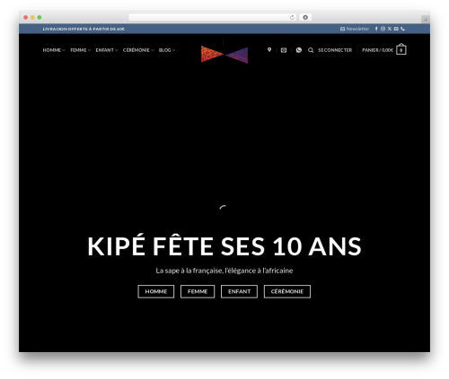
Task: Click the CÉRÉMONIE hero button
Action: pyautogui.click(x=287, y=291)
